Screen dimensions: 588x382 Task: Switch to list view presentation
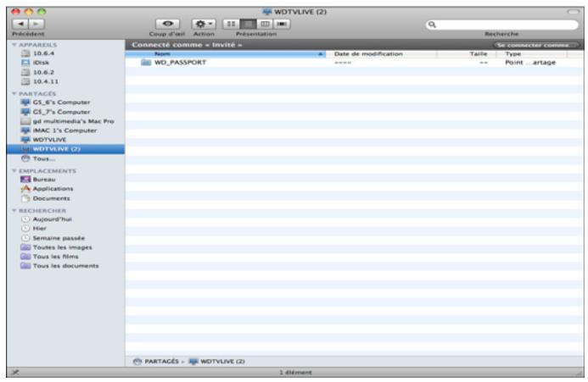[248, 24]
